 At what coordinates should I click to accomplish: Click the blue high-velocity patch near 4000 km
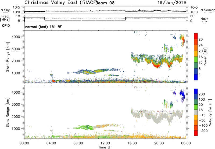(x=182, y=94)
